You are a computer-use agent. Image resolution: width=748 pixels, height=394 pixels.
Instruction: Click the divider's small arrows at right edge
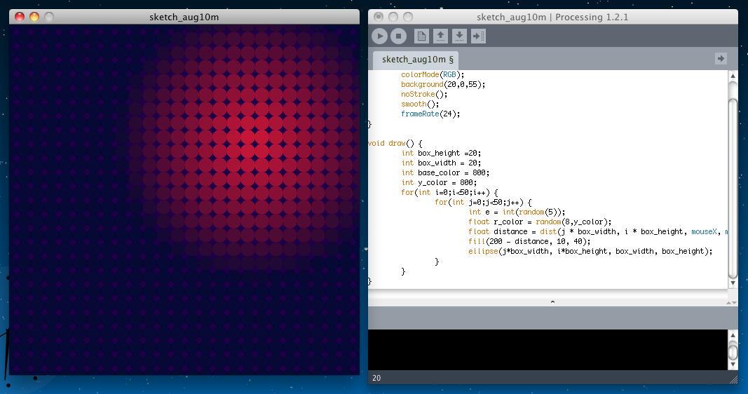tap(733, 302)
